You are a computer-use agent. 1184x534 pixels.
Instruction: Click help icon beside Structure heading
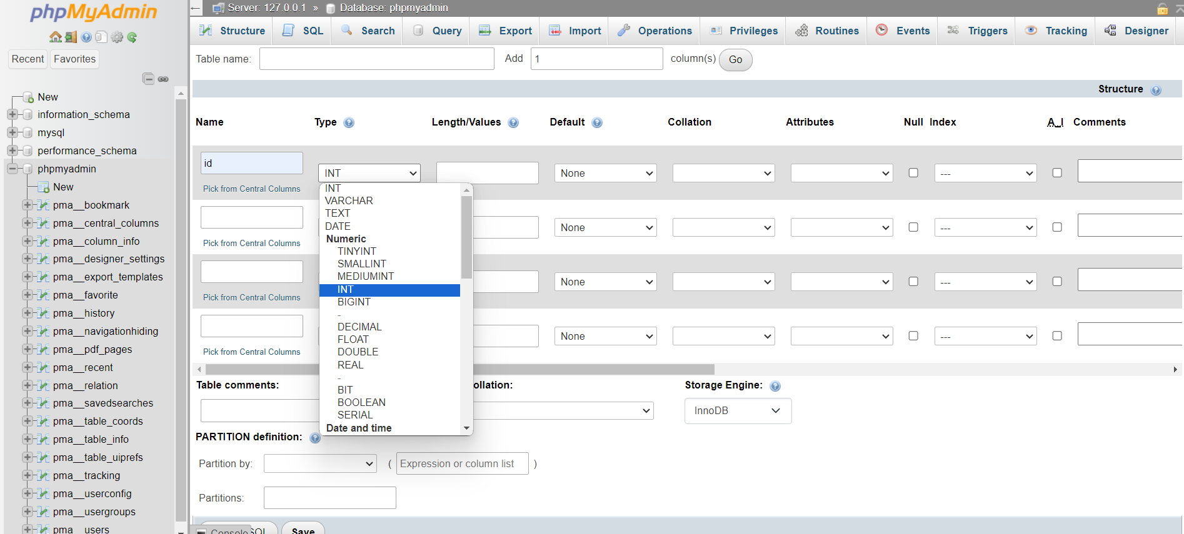(x=1156, y=90)
